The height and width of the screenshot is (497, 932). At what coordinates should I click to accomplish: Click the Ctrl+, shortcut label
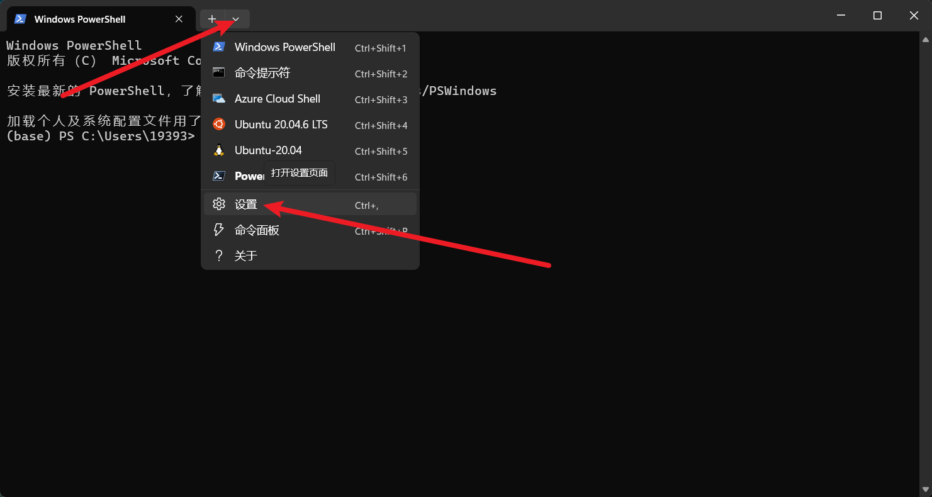[x=366, y=206]
